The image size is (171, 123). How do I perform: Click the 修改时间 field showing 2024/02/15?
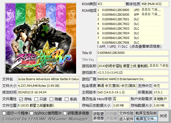click(x=48, y=92)
